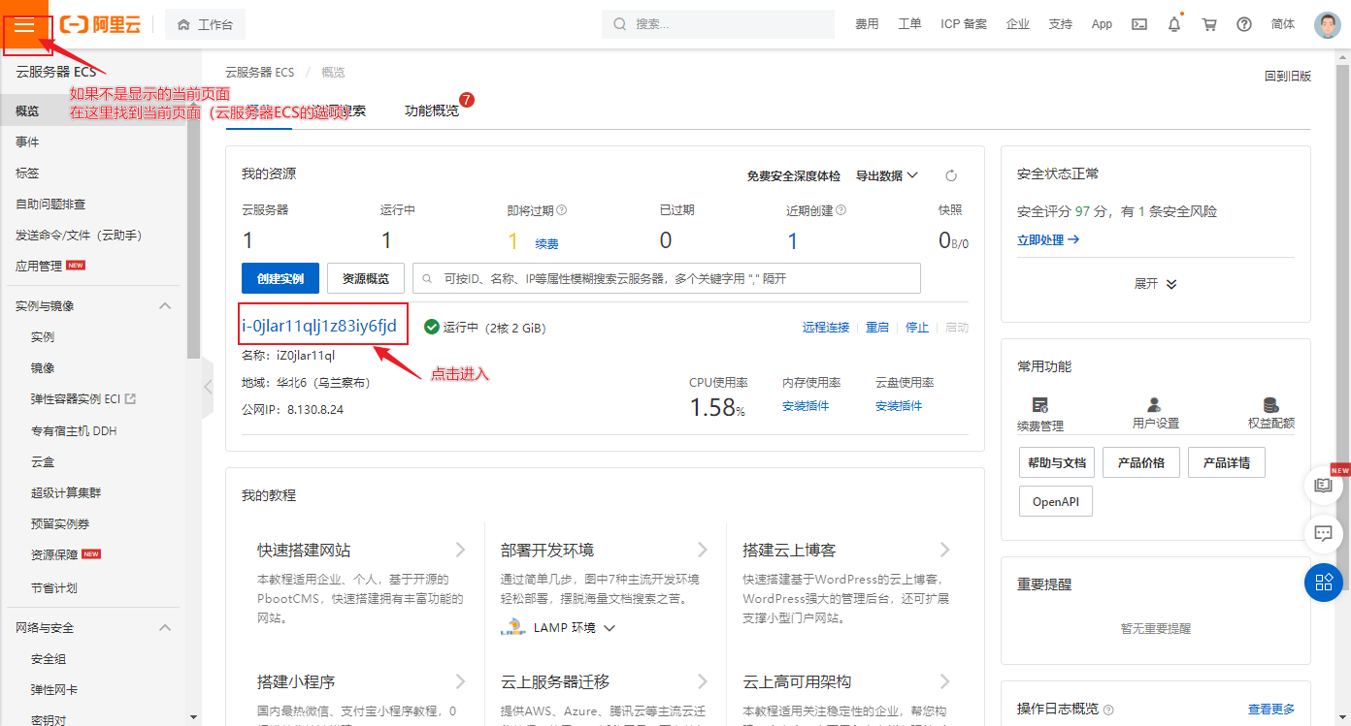Expand the security status 展开 section
The width and height of the screenshot is (1351, 726).
[1155, 284]
